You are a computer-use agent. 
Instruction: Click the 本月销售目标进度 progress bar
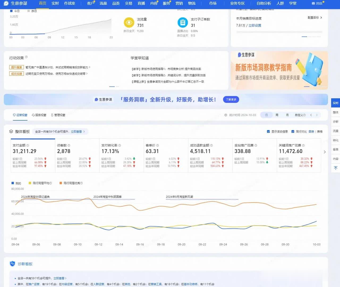click(279, 32)
